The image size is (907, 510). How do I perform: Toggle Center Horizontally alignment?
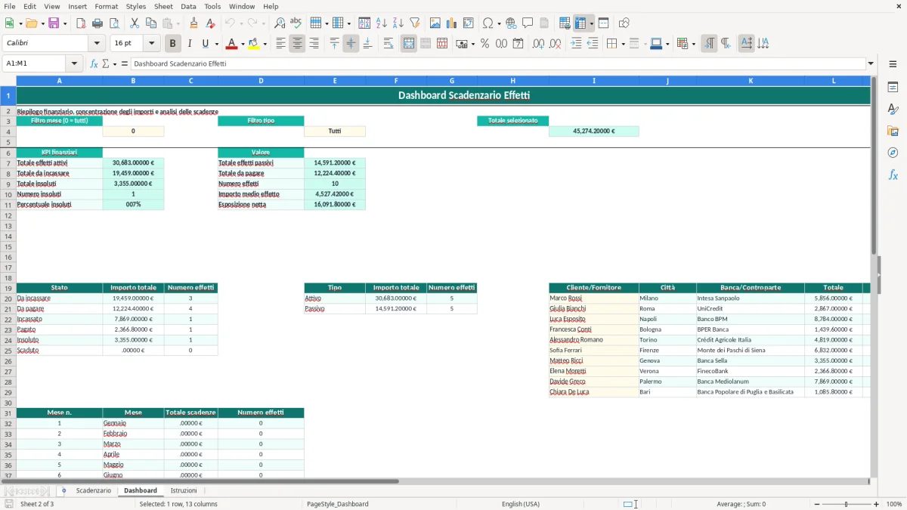click(x=297, y=44)
